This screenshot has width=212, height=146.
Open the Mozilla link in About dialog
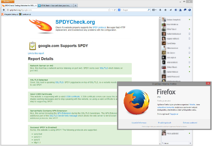click(x=192, y=105)
